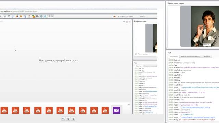Click the middle magnifier zoom icon
219x123 pixels.
68,119
